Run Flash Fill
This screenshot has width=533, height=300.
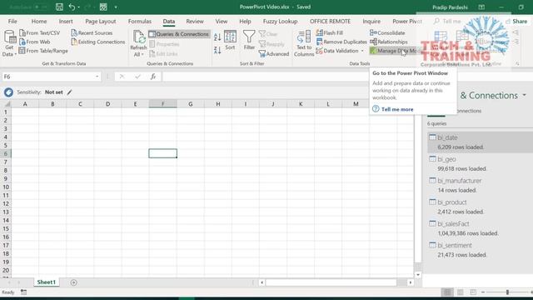(330, 33)
